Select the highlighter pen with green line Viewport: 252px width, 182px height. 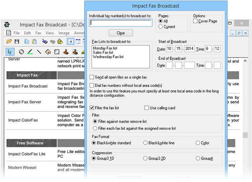pyautogui.click(x=30, y=52)
